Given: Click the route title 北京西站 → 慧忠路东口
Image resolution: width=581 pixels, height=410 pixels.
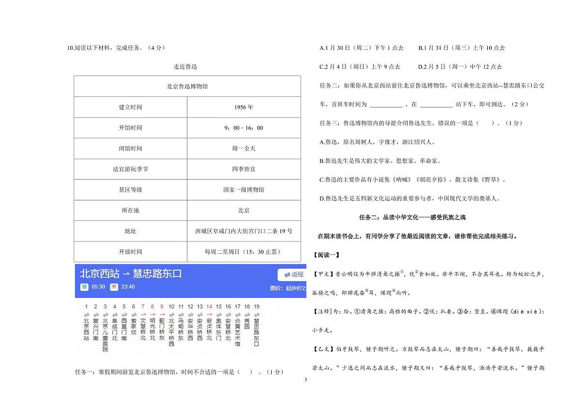Looking at the screenshot, I should click(x=131, y=273).
